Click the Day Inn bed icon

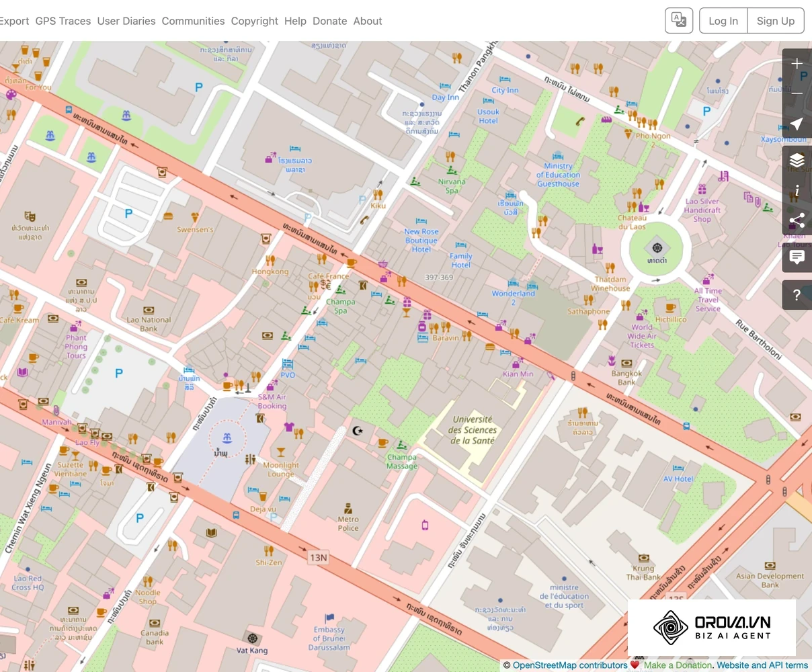(x=445, y=86)
